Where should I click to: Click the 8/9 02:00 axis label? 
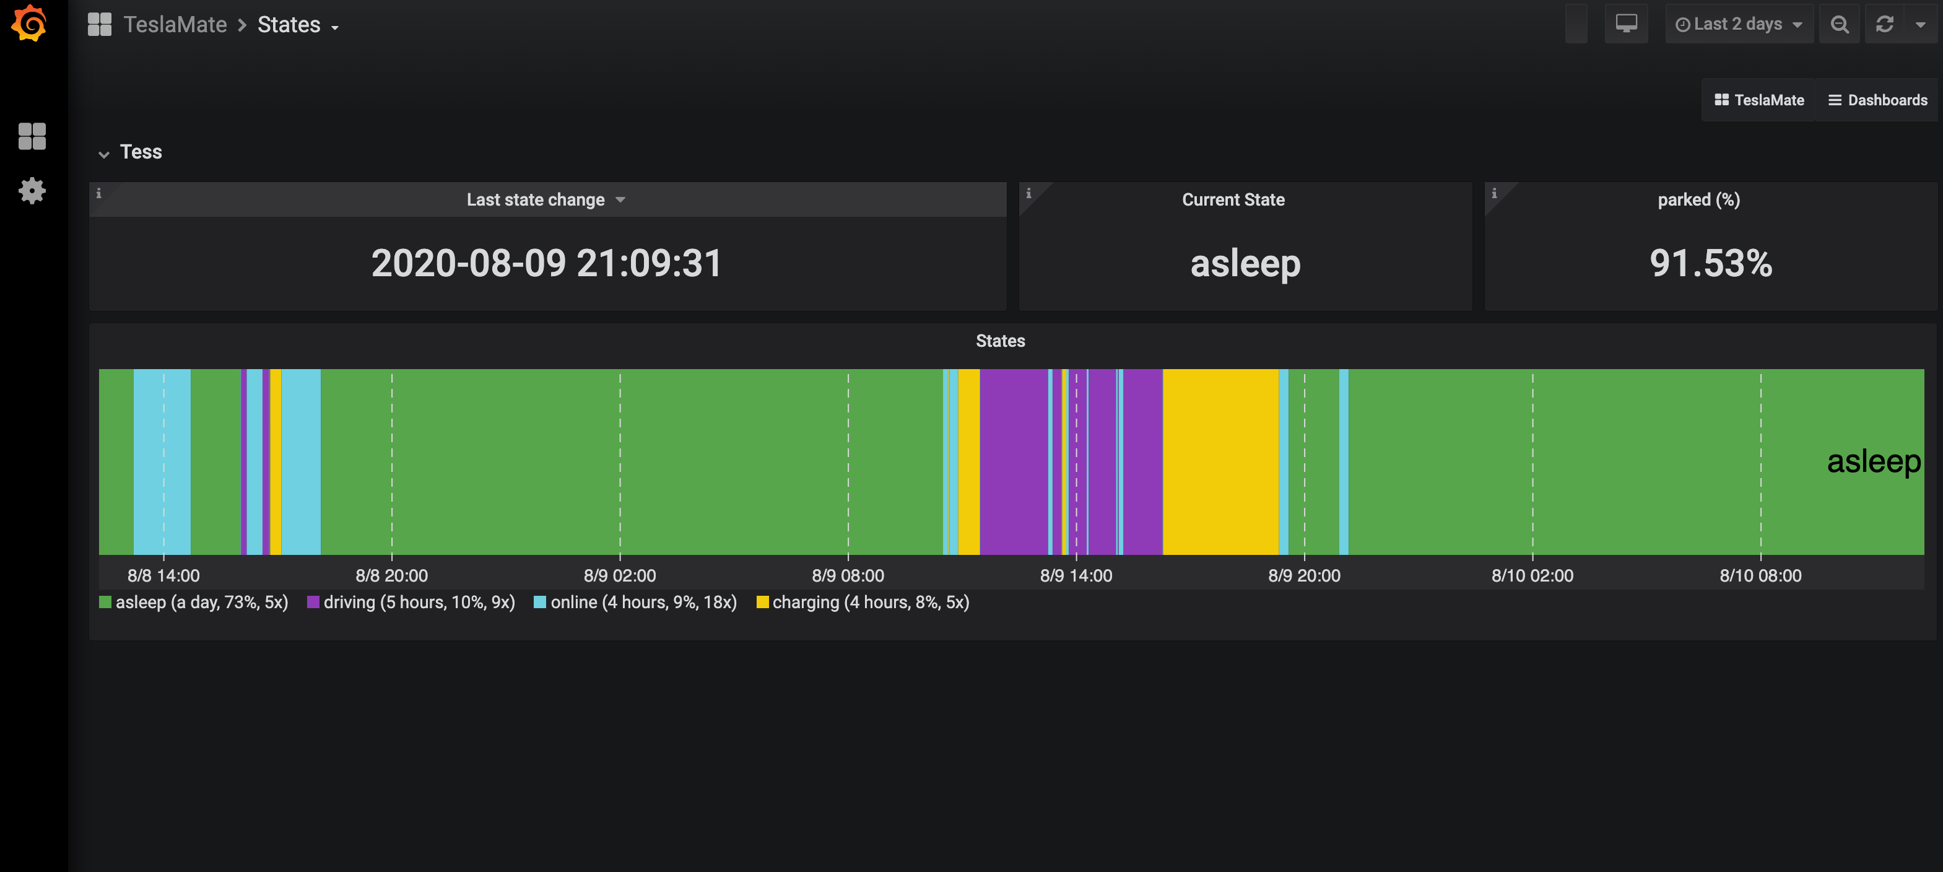[x=619, y=575]
